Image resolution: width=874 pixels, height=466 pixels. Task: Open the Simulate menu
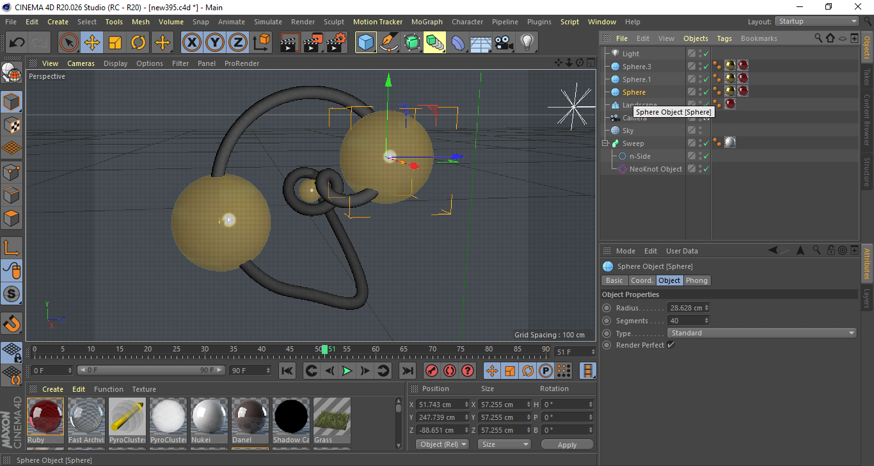point(267,22)
